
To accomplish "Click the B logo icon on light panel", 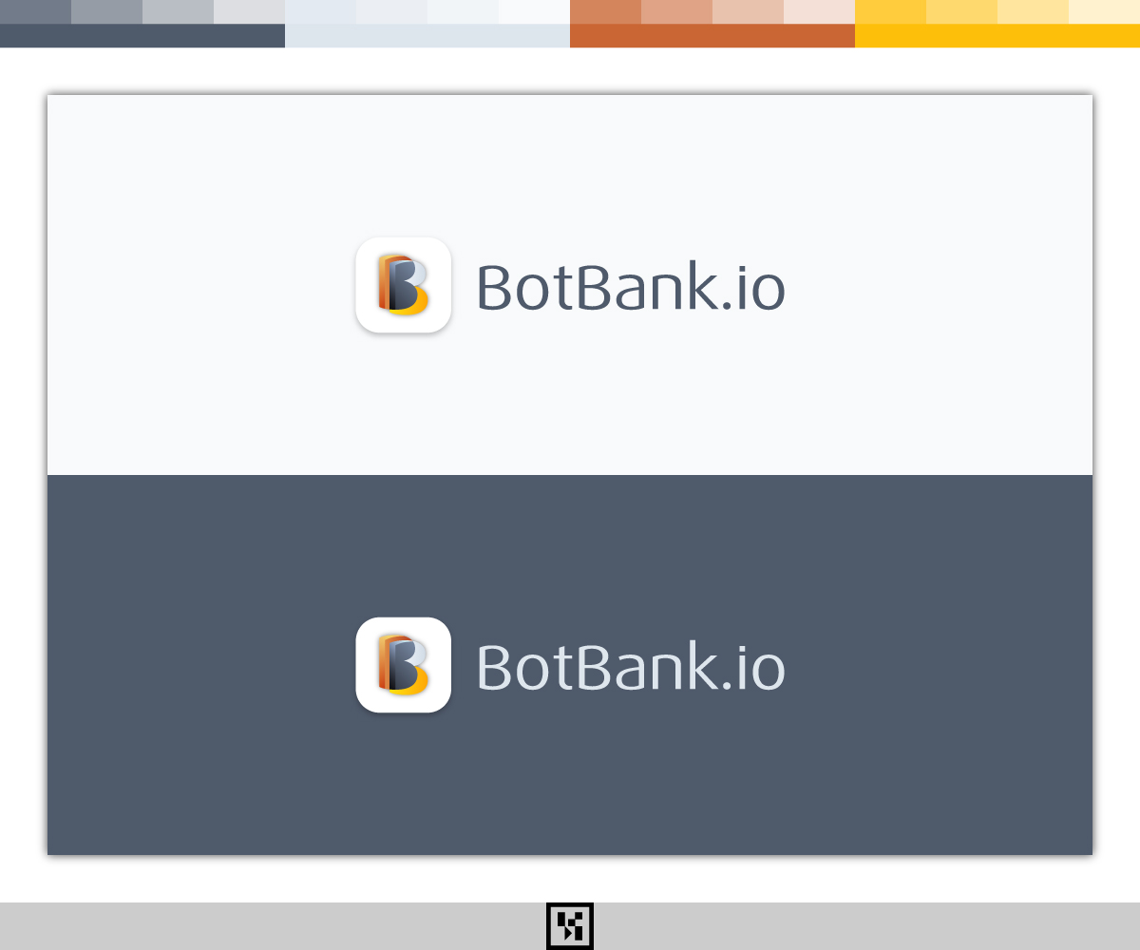I will click(x=403, y=285).
